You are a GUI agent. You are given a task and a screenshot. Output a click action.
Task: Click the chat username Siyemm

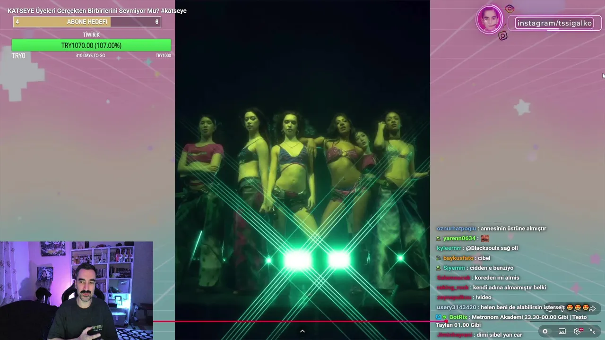pyautogui.click(x=454, y=268)
